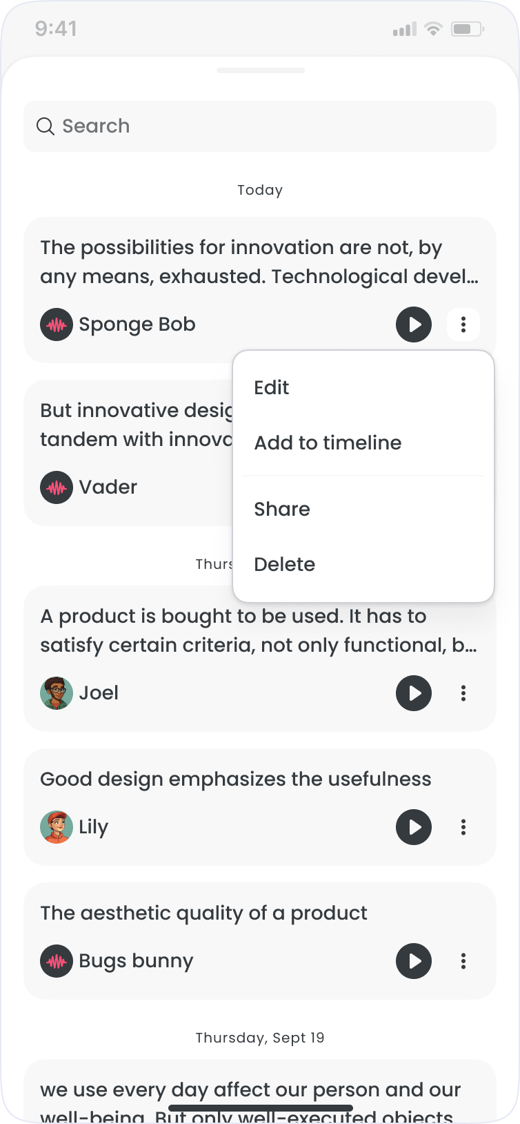Choose Add to timeline in the menu
Screen dimensions: 520x1124
pos(328,443)
